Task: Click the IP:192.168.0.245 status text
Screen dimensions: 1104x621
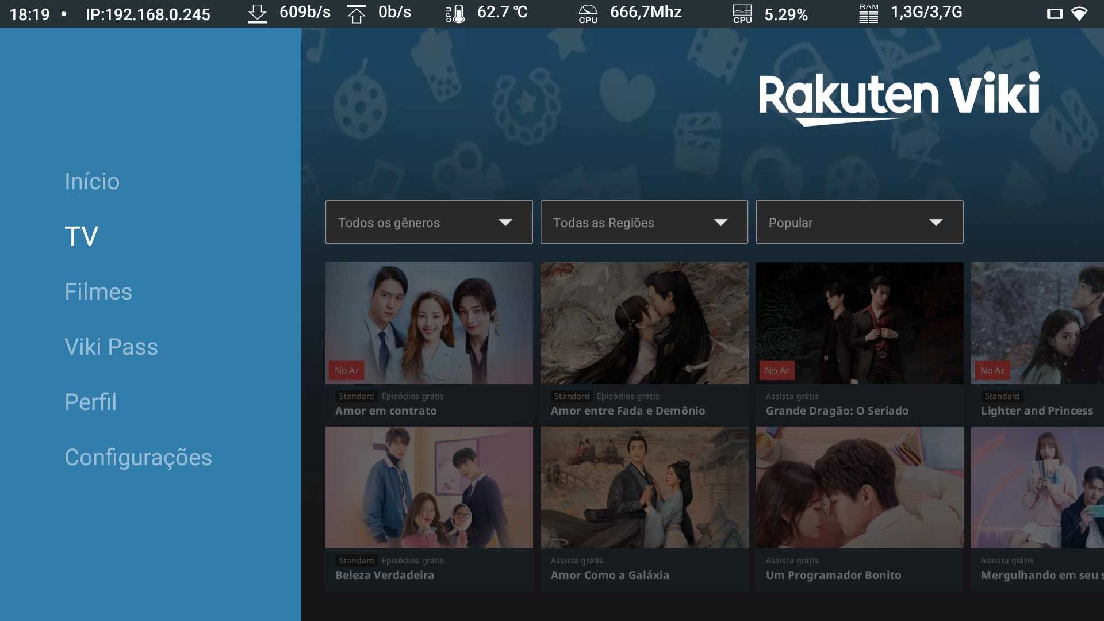Action: point(148,14)
